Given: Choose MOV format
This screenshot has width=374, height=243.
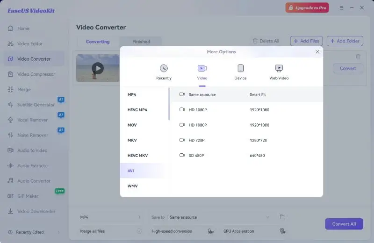Looking at the screenshot, I should pos(144,125).
